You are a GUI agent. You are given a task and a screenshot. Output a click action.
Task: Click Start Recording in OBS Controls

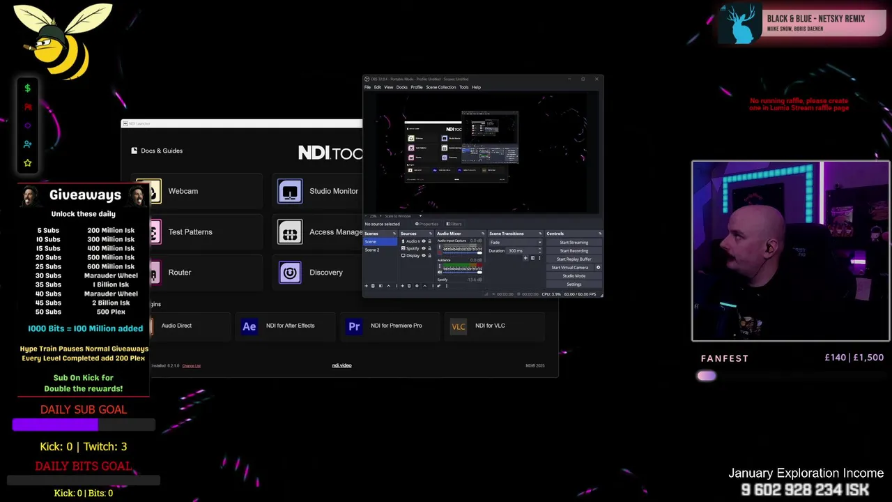click(x=574, y=251)
